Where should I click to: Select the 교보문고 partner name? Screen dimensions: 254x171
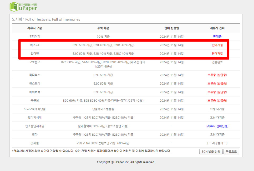pos(35,62)
